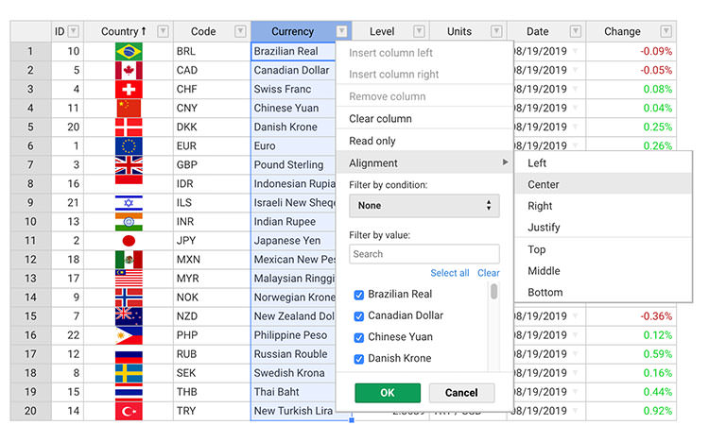Click the Units column filter icon

pos(496,31)
